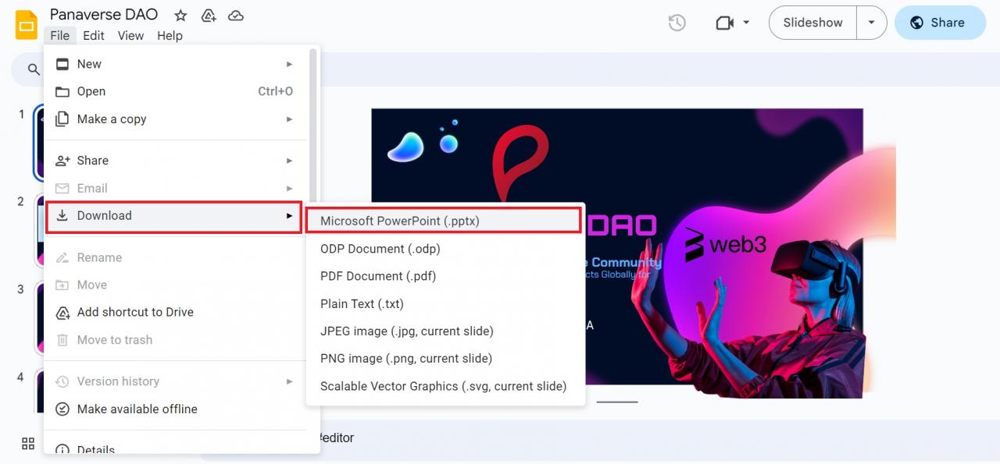Image resolution: width=1000 pixels, height=464 pixels.
Task: Expand the Version history submenu arrow
Action: [289, 381]
